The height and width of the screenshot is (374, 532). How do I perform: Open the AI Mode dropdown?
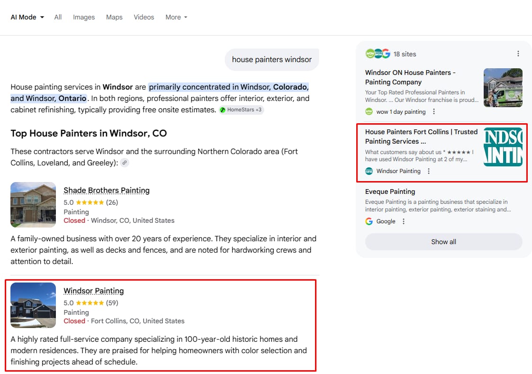[27, 18]
